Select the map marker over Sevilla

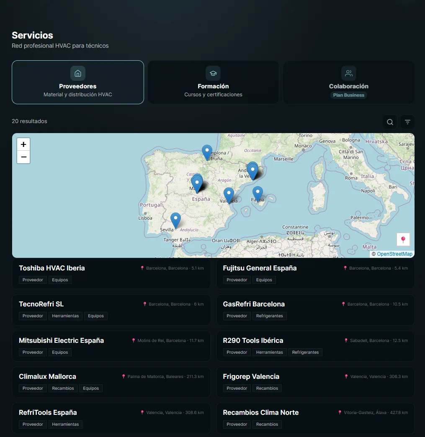175,220
